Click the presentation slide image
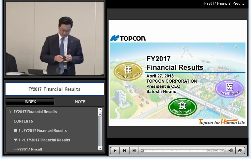Viewport: 251px width, 159px height. pyautogui.click(x=178, y=73)
